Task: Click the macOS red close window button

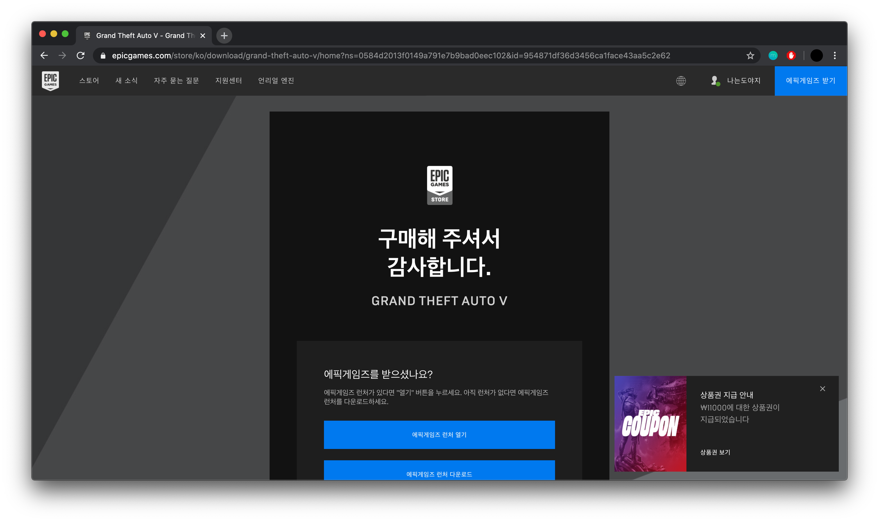Action: tap(42, 34)
